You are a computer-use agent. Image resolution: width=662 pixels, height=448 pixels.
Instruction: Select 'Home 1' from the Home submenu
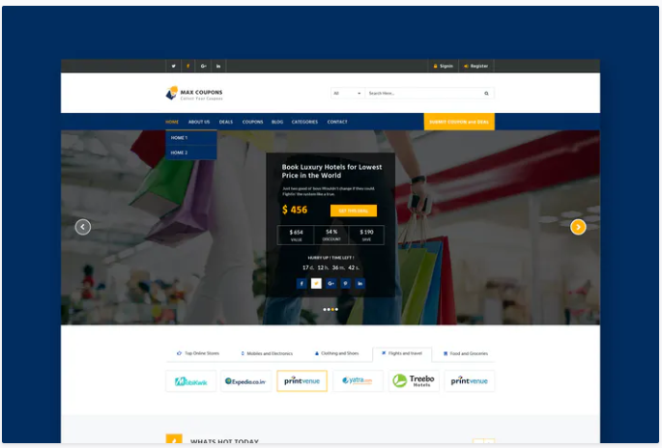click(x=180, y=138)
